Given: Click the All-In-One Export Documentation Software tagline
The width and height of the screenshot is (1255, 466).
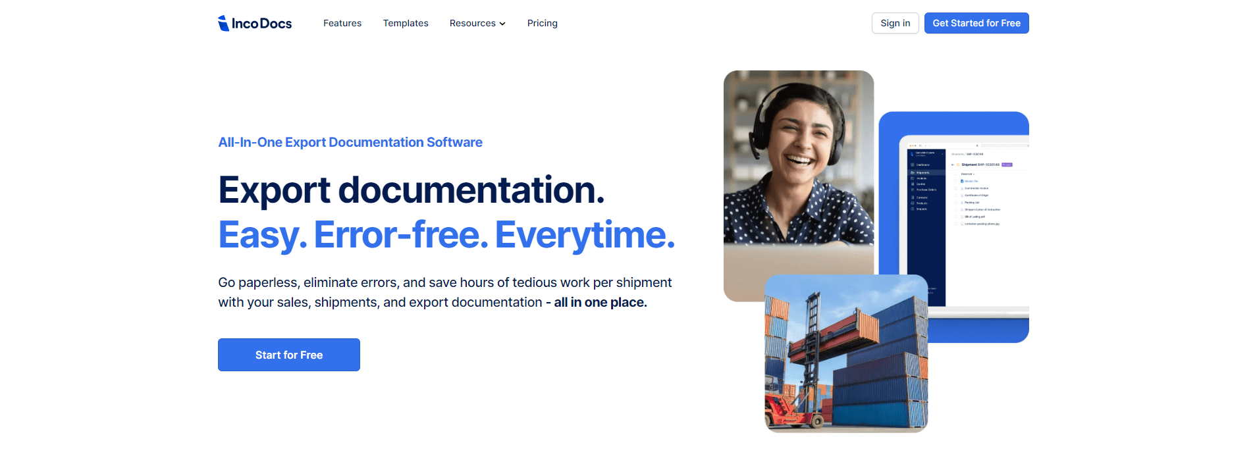Looking at the screenshot, I should (x=350, y=142).
